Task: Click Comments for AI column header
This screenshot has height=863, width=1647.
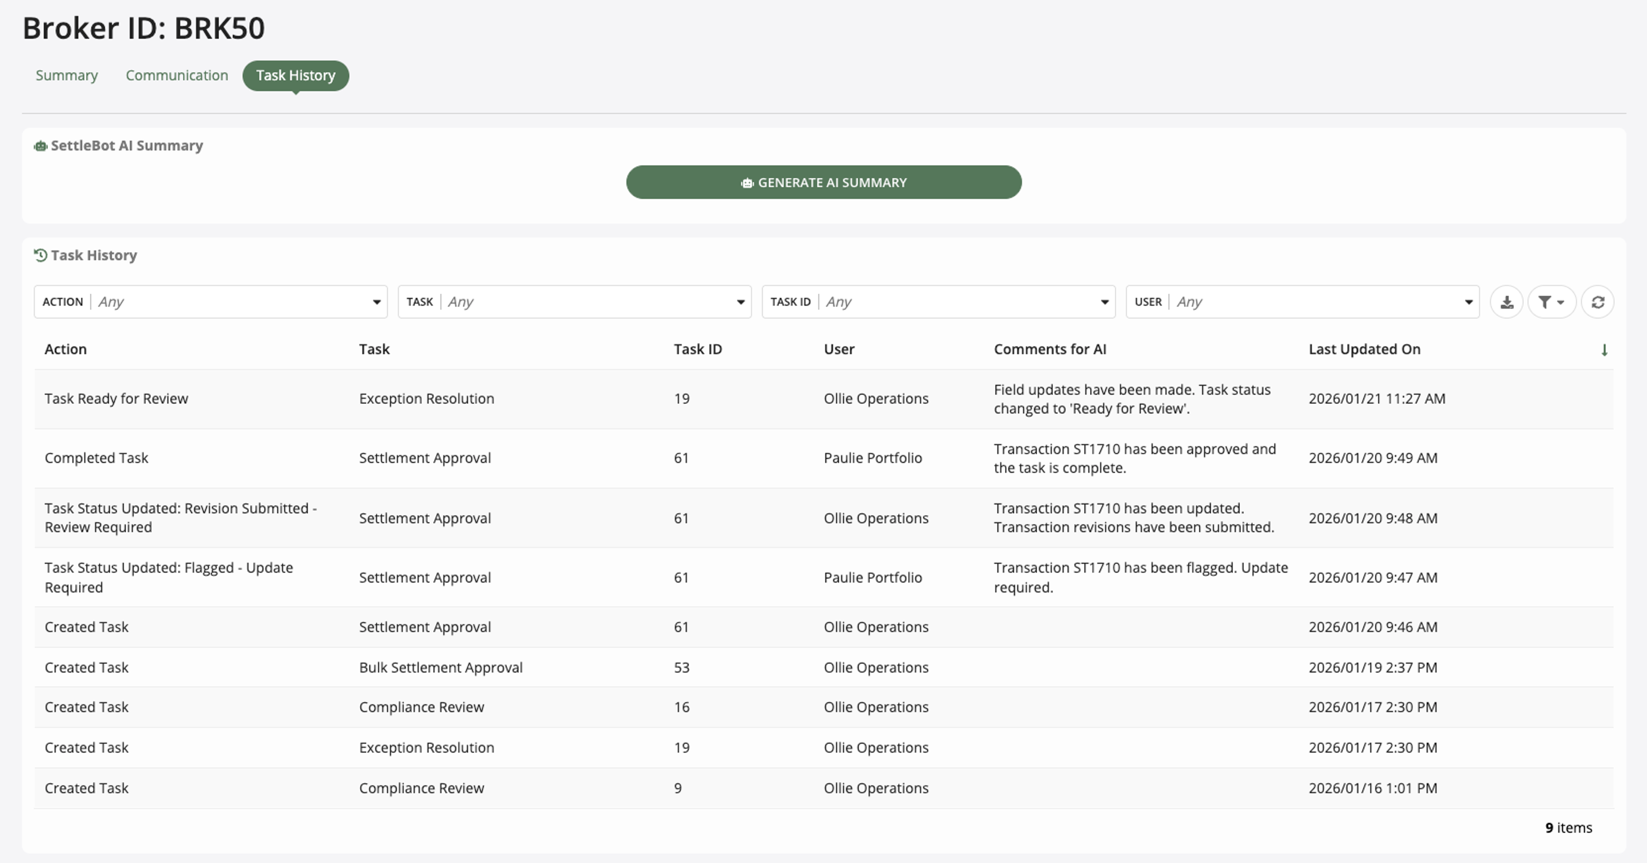Action: 1050,349
